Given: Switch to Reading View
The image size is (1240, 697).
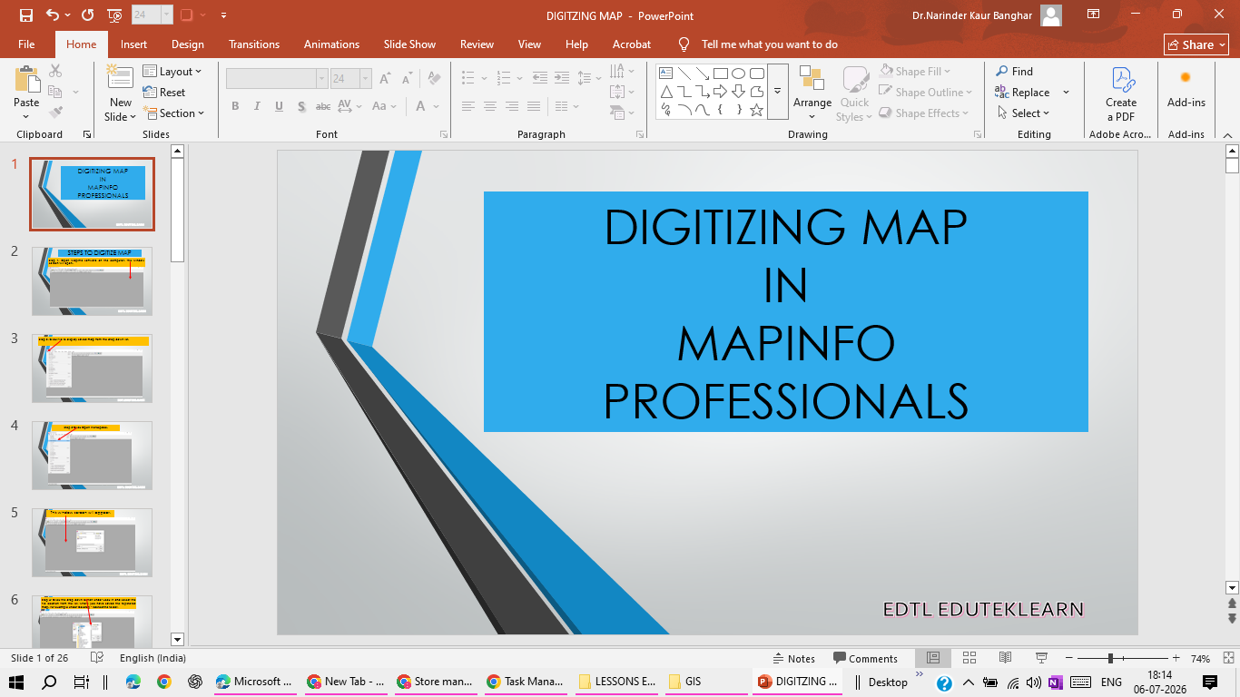Looking at the screenshot, I should click(1005, 658).
